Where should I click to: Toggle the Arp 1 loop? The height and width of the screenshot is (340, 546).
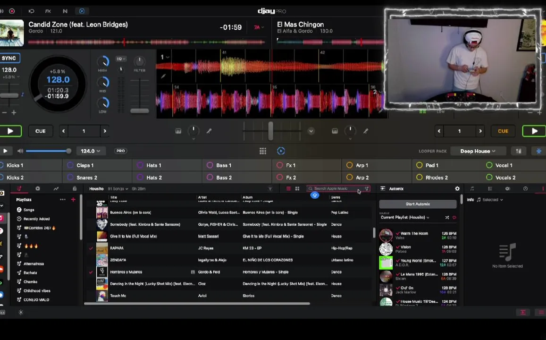(x=377, y=165)
